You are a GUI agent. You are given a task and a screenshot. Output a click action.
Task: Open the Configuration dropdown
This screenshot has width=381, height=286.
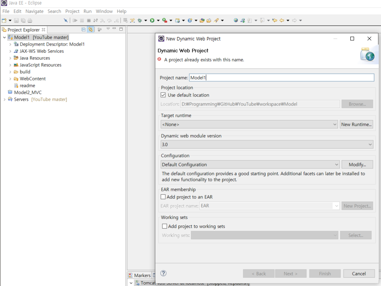250,164
